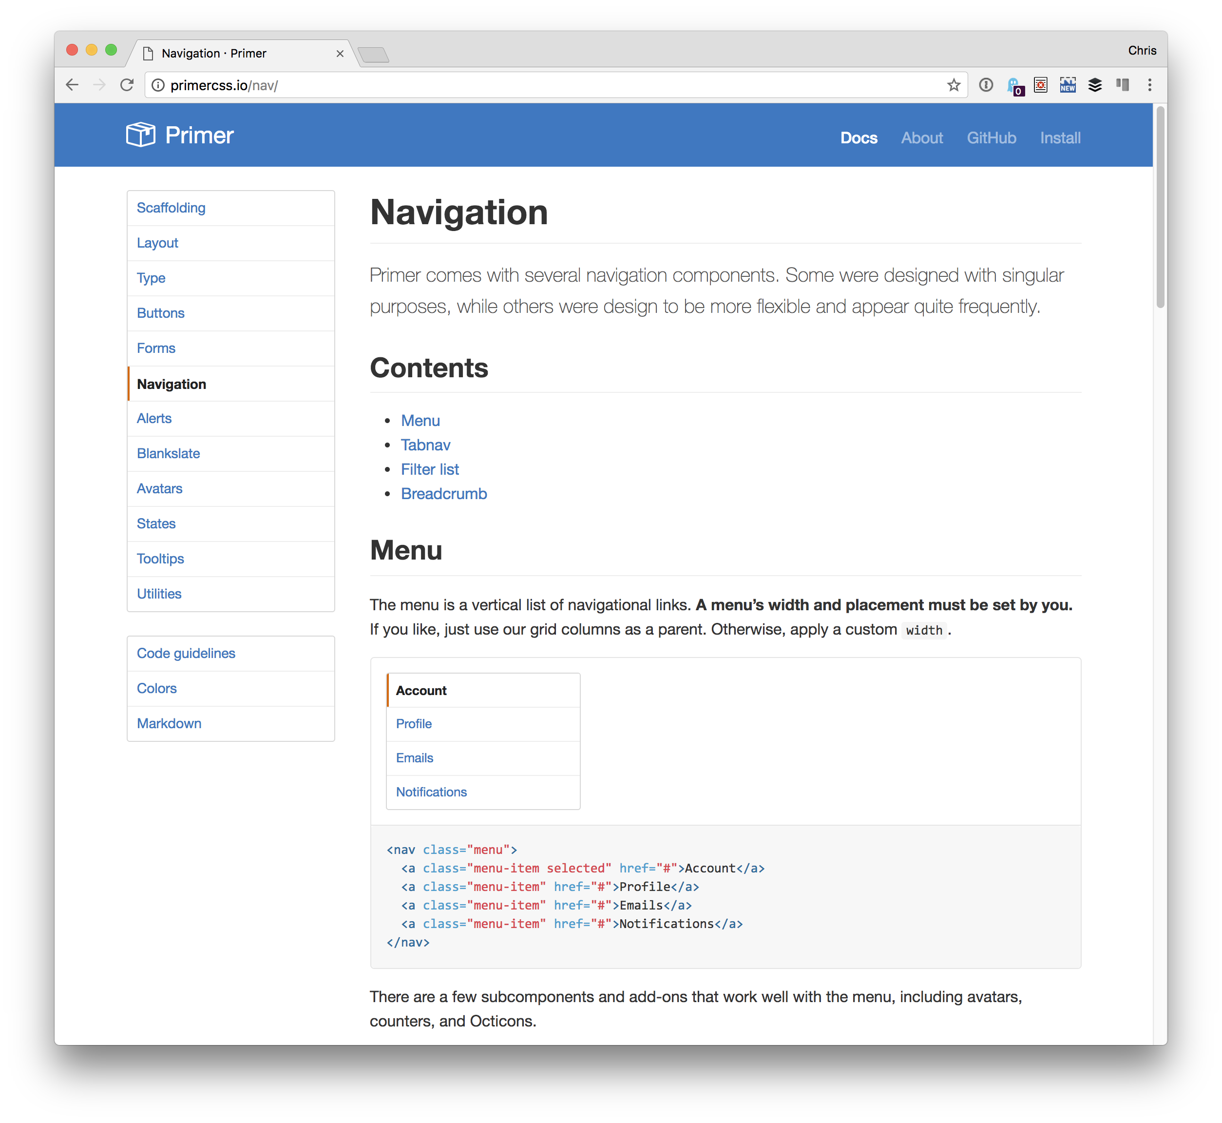Click the browser back arrow
The image size is (1222, 1123).
[72, 85]
